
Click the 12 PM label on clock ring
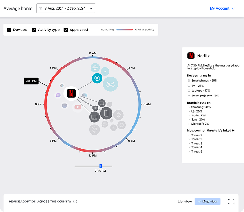[x=92, y=156]
